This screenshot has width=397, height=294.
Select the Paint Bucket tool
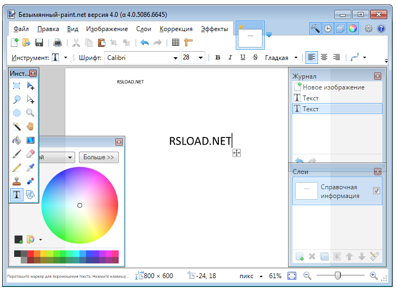[x=17, y=140]
